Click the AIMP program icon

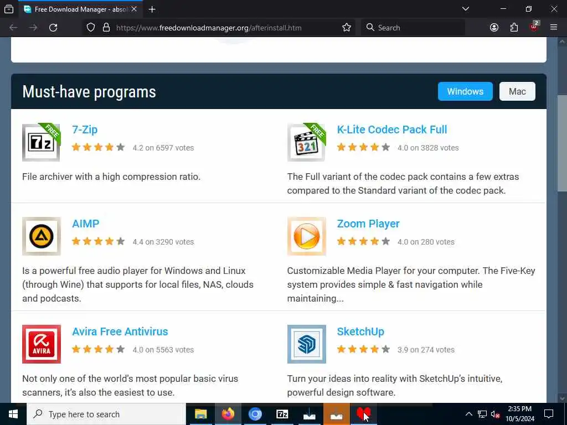pyautogui.click(x=41, y=236)
